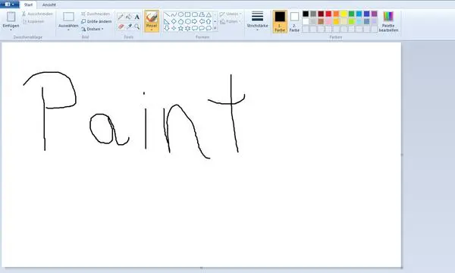
Task: Select the Fill with color bucket tool
Action: [x=129, y=17]
